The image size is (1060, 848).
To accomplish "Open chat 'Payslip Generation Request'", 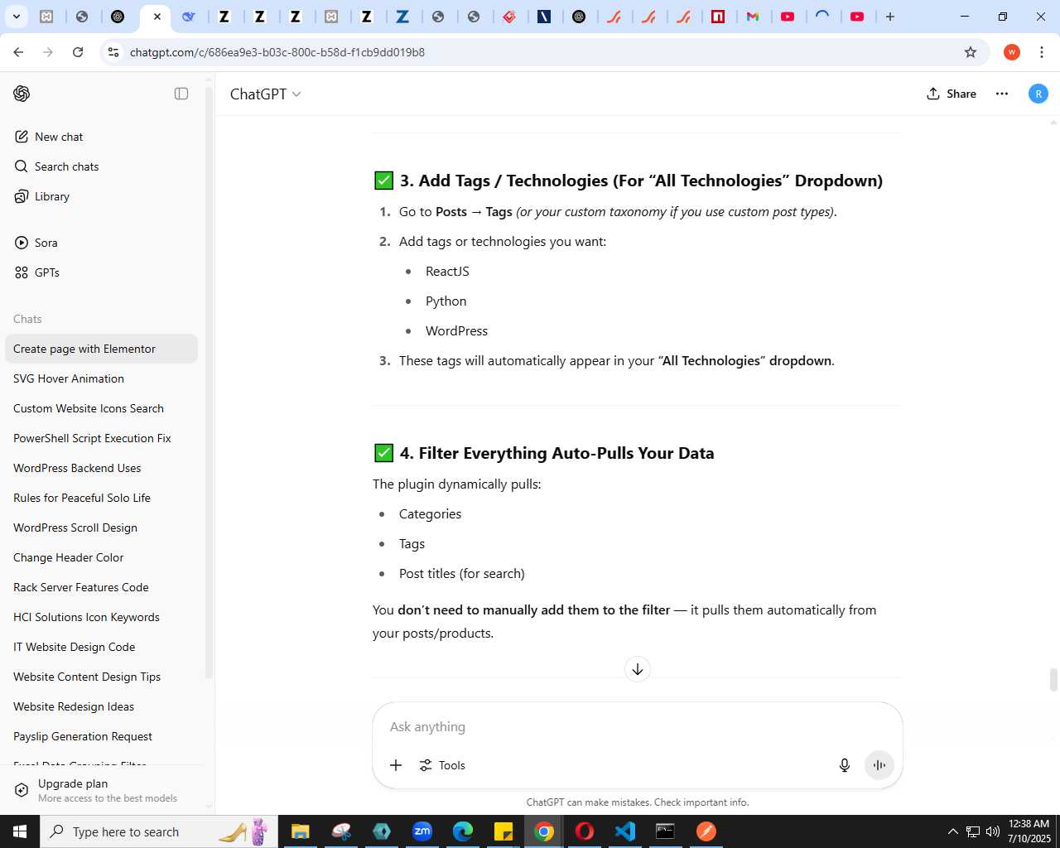I will click(x=101, y=736).
